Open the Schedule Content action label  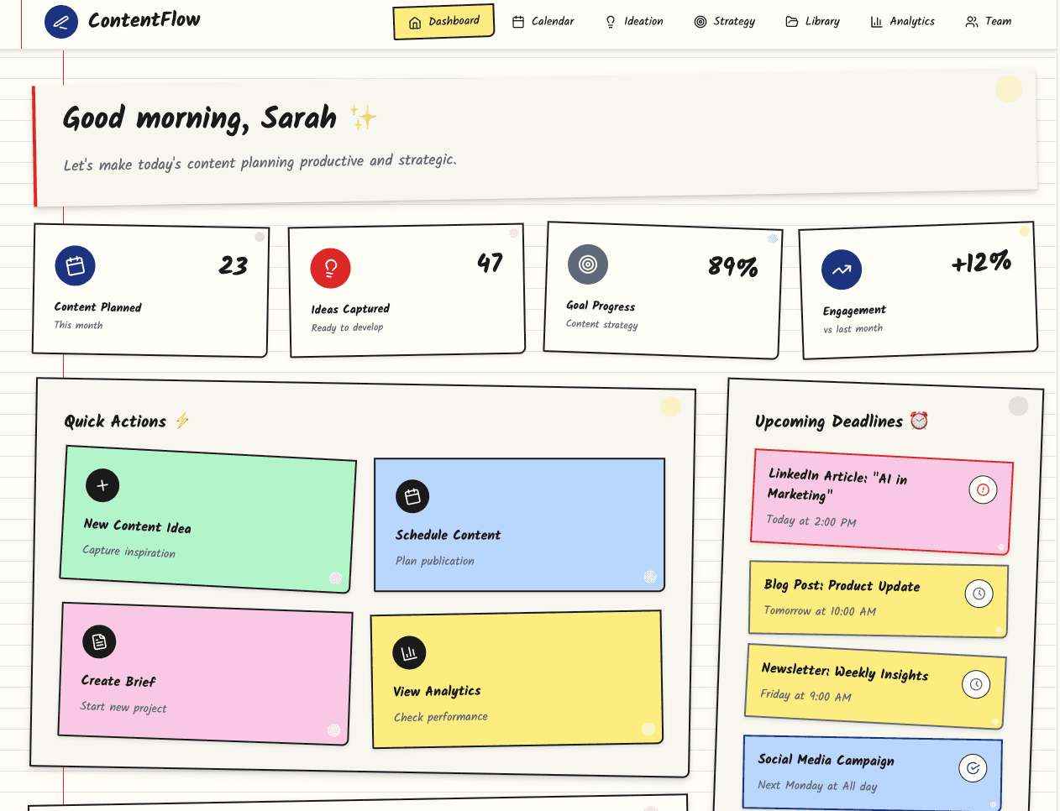pos(449,535)
